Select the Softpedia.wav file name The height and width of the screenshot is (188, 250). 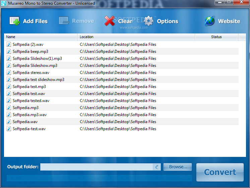[25, 122]
